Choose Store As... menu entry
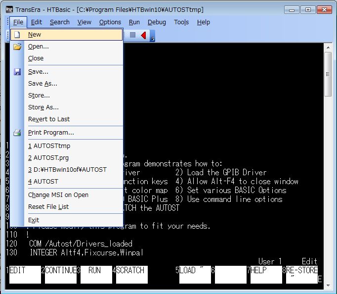Viewport: 337px width, 294px height. [x=67, y=107]
